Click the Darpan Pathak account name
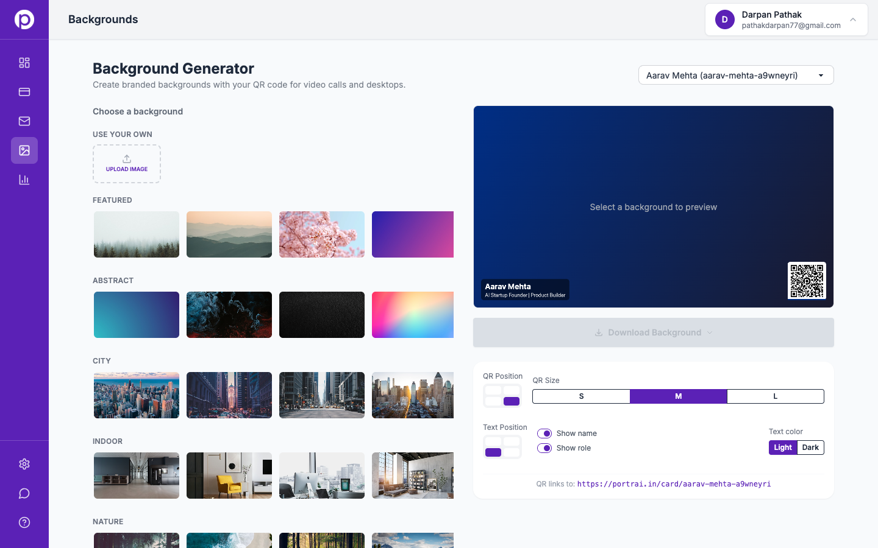 click(771, 15)
